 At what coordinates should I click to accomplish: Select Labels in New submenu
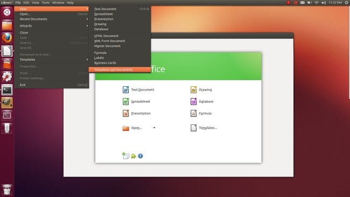coord(120,58)
